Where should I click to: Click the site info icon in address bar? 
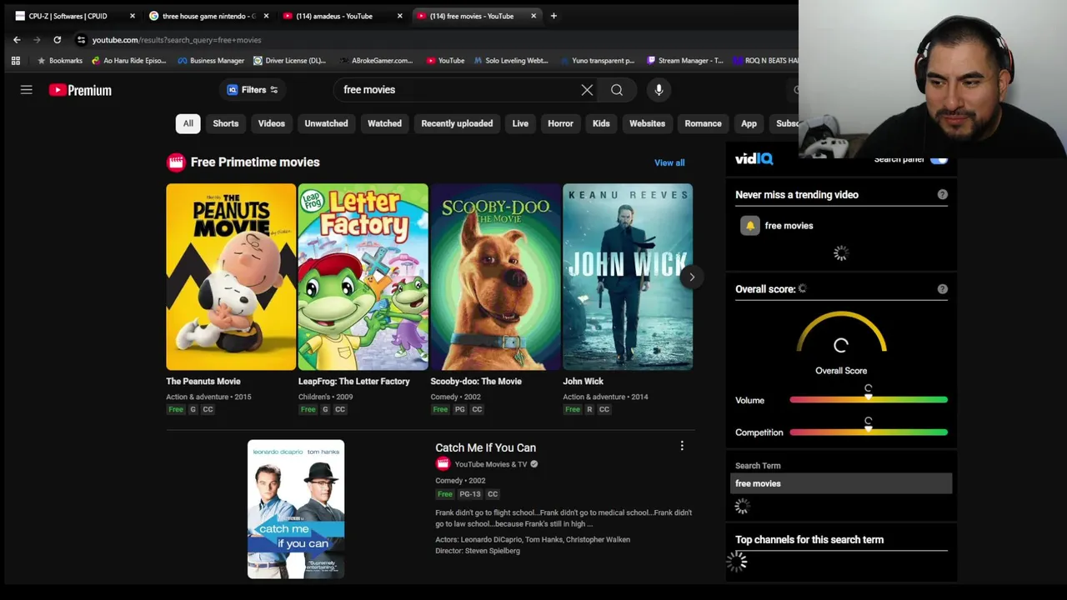pos(81,40)
